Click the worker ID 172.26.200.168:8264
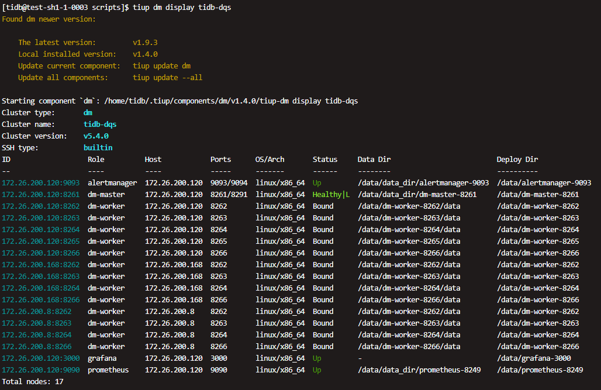This screenshot has height=390, width=601. tap(40, 288)
